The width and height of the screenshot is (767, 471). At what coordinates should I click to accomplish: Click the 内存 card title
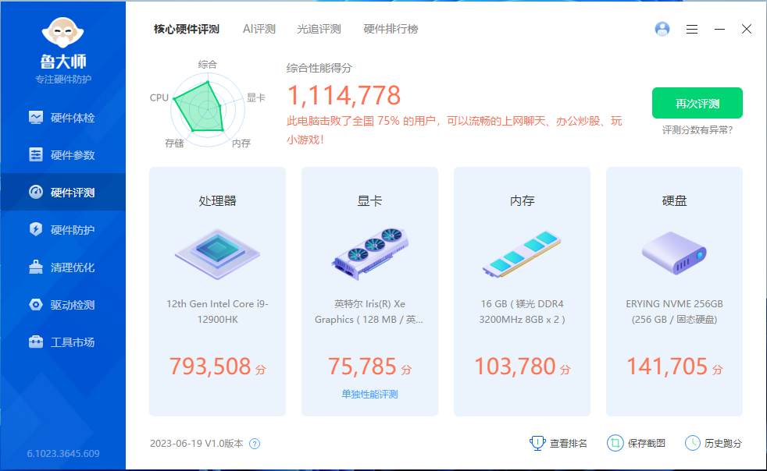click(x=522, y=201)
